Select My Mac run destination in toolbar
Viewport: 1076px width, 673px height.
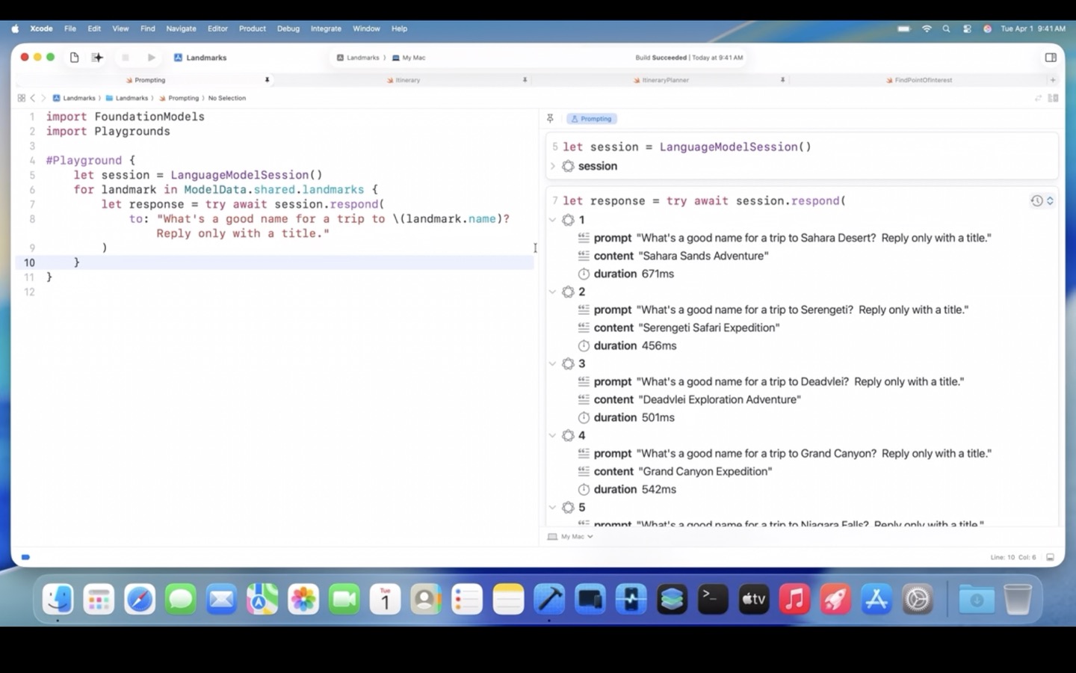point(413,58)
